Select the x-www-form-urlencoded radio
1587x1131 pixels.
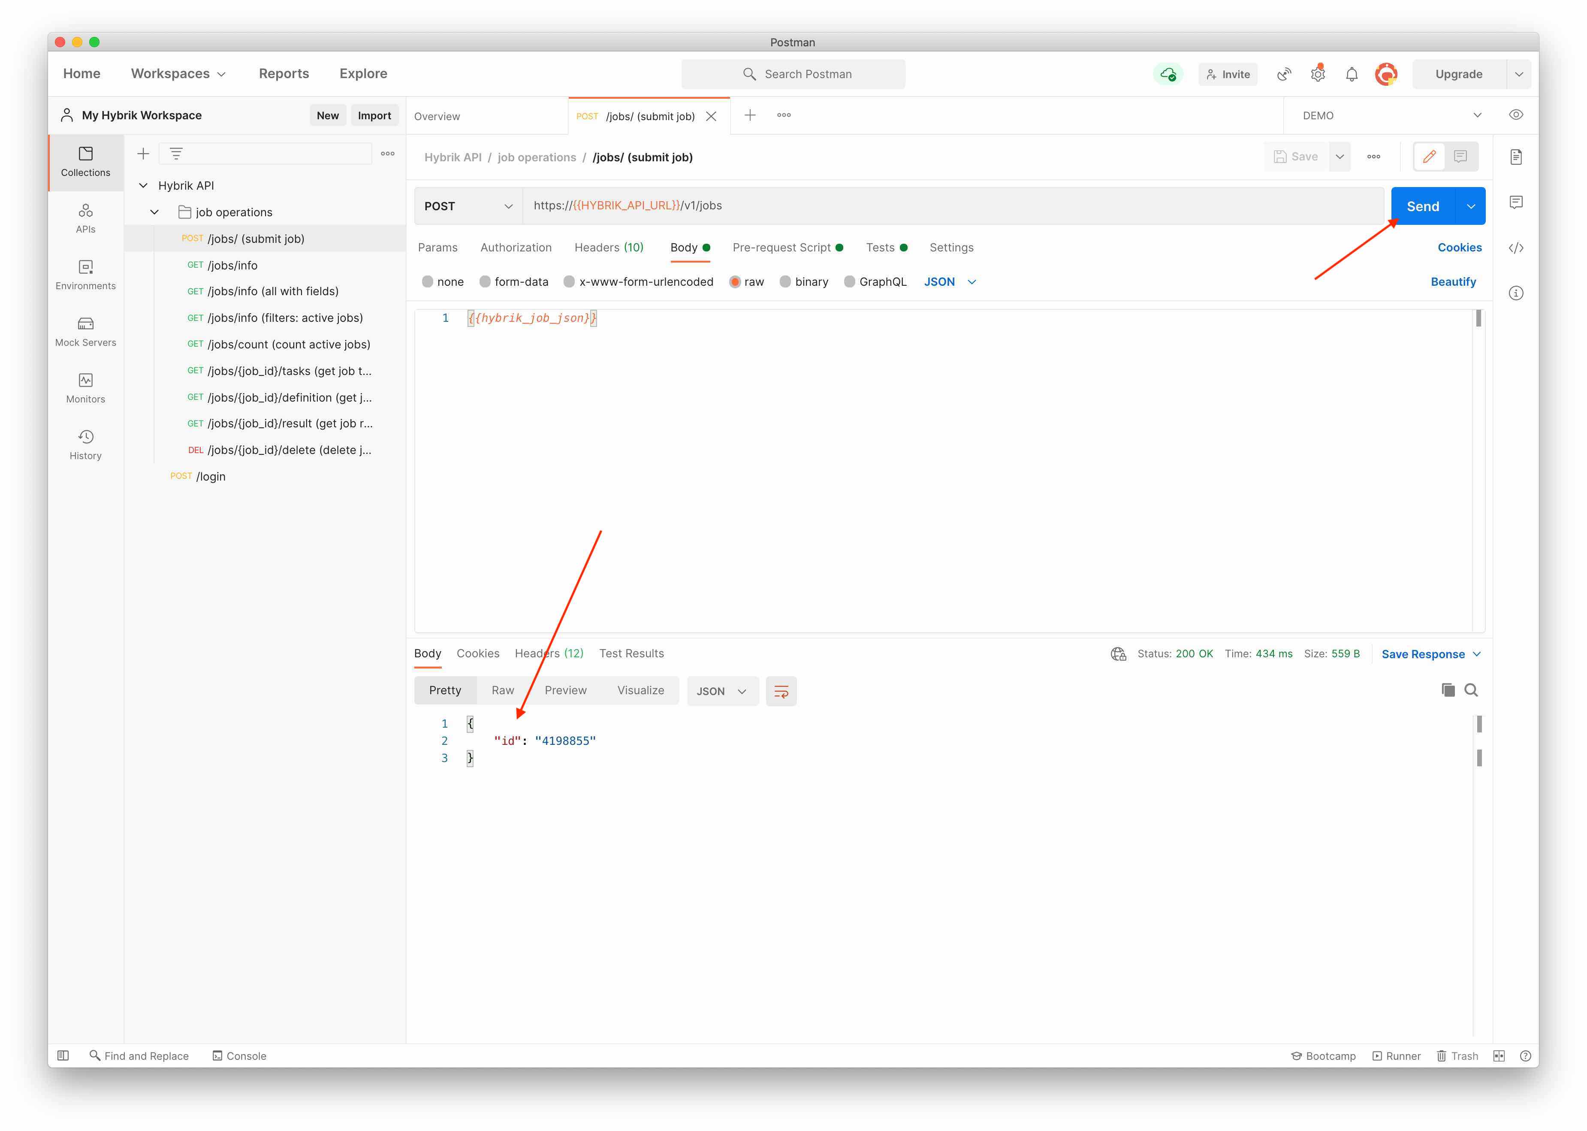(569, 281)
